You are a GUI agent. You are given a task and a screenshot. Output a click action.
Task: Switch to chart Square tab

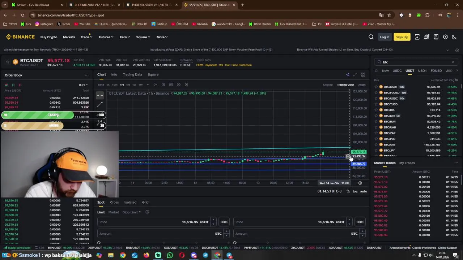[153, 74]
